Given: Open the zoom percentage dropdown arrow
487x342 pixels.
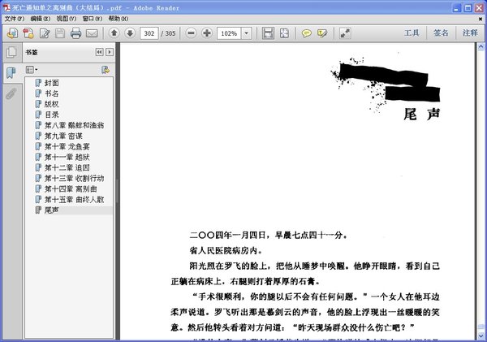Looking at the screenshot, I should coord(246,33).
